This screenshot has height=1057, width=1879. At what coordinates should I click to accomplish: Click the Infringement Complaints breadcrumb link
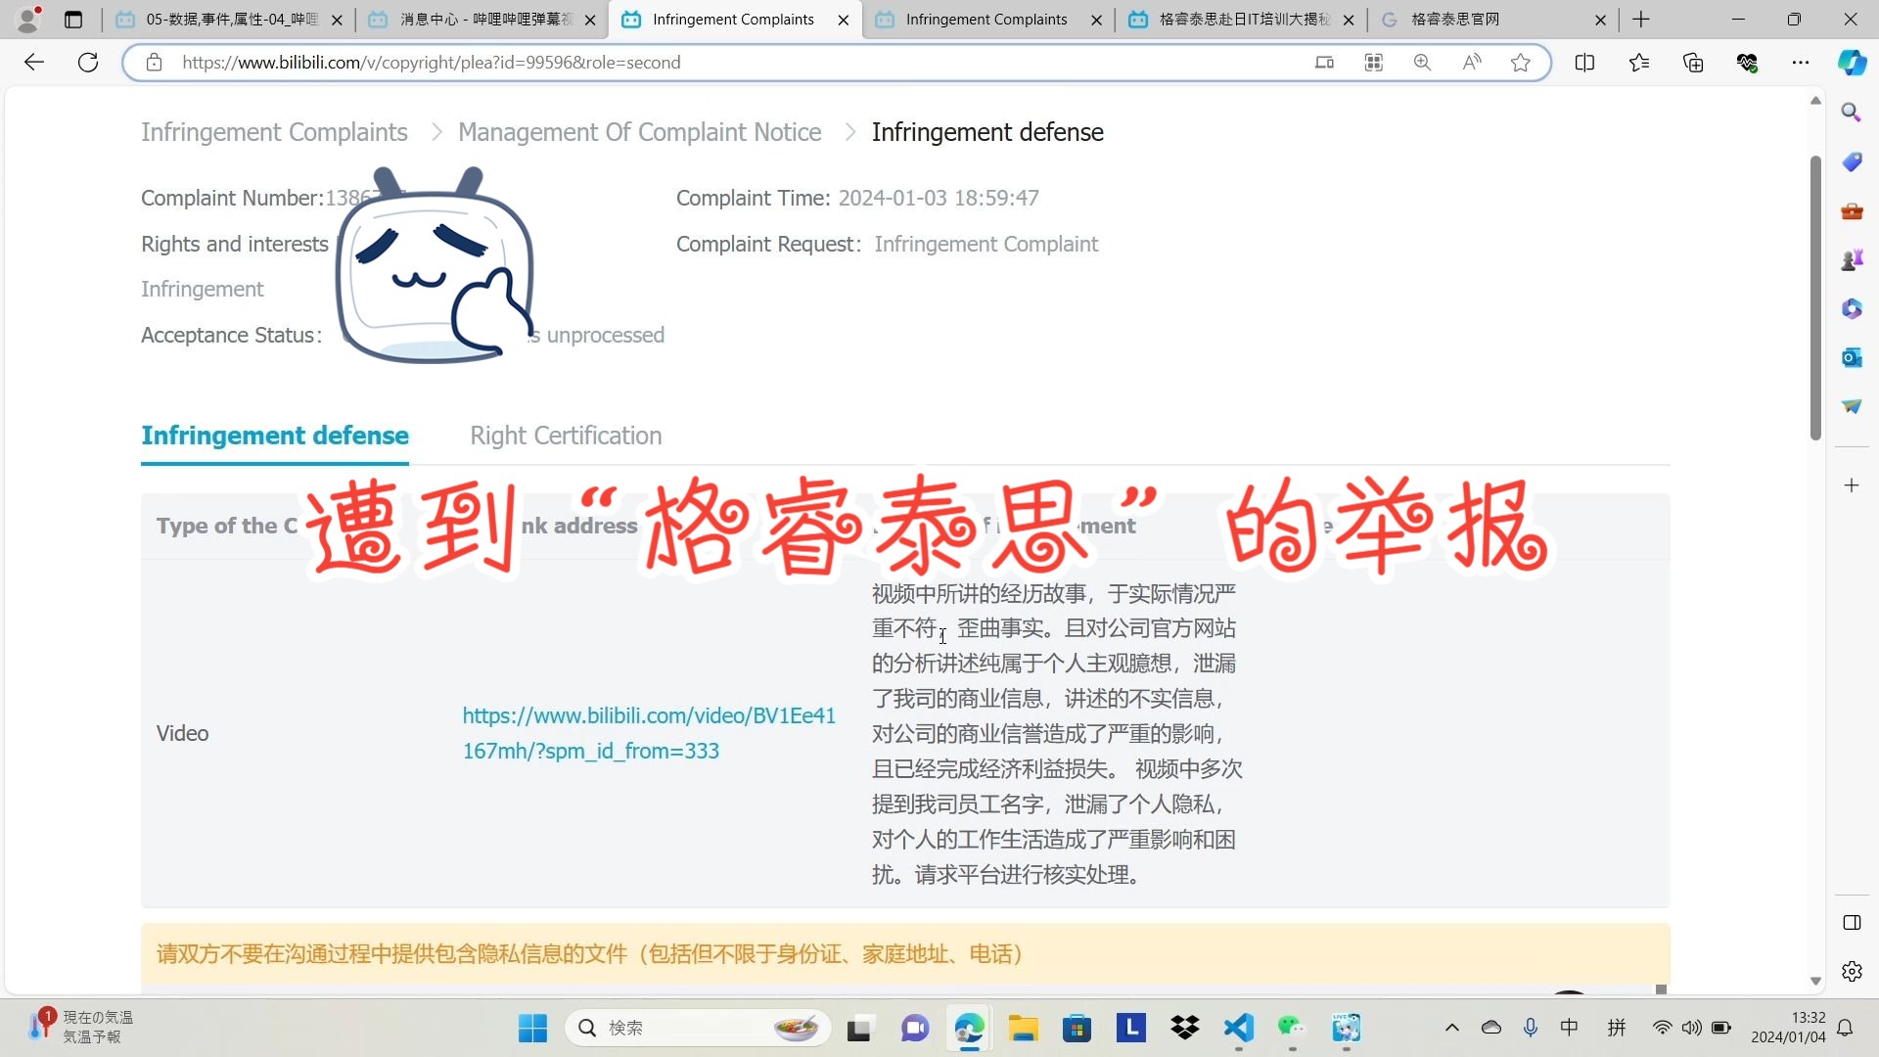275,130
